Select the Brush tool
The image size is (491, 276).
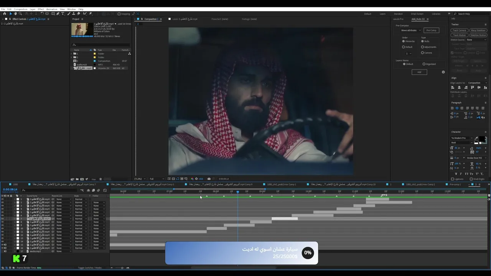click(68, 14)
